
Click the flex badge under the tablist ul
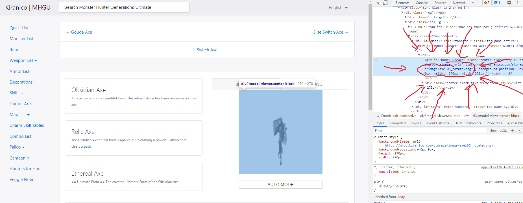[x=413, y=32]
